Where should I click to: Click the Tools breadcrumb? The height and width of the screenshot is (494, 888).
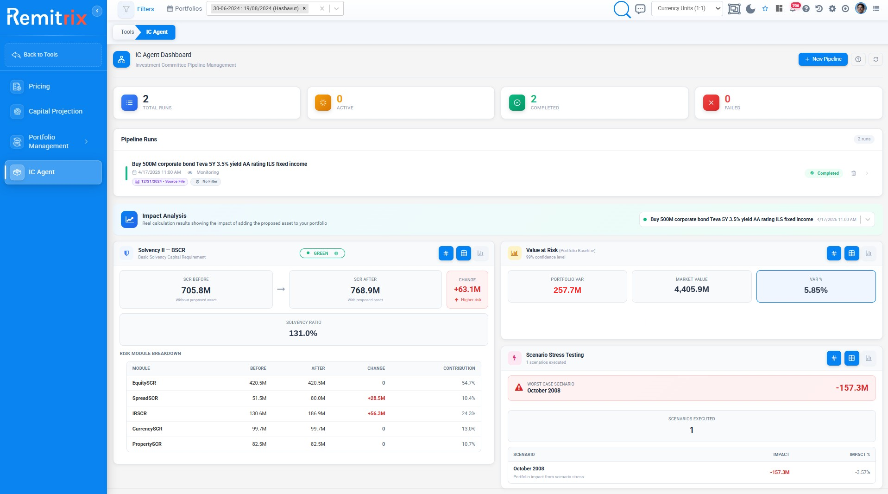[127, 32]
